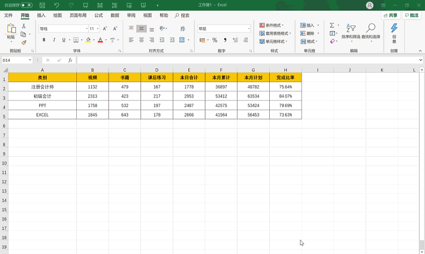Open the font size dropdown
This screenshot has height=254, width=425.
click(x=98, y=29)
